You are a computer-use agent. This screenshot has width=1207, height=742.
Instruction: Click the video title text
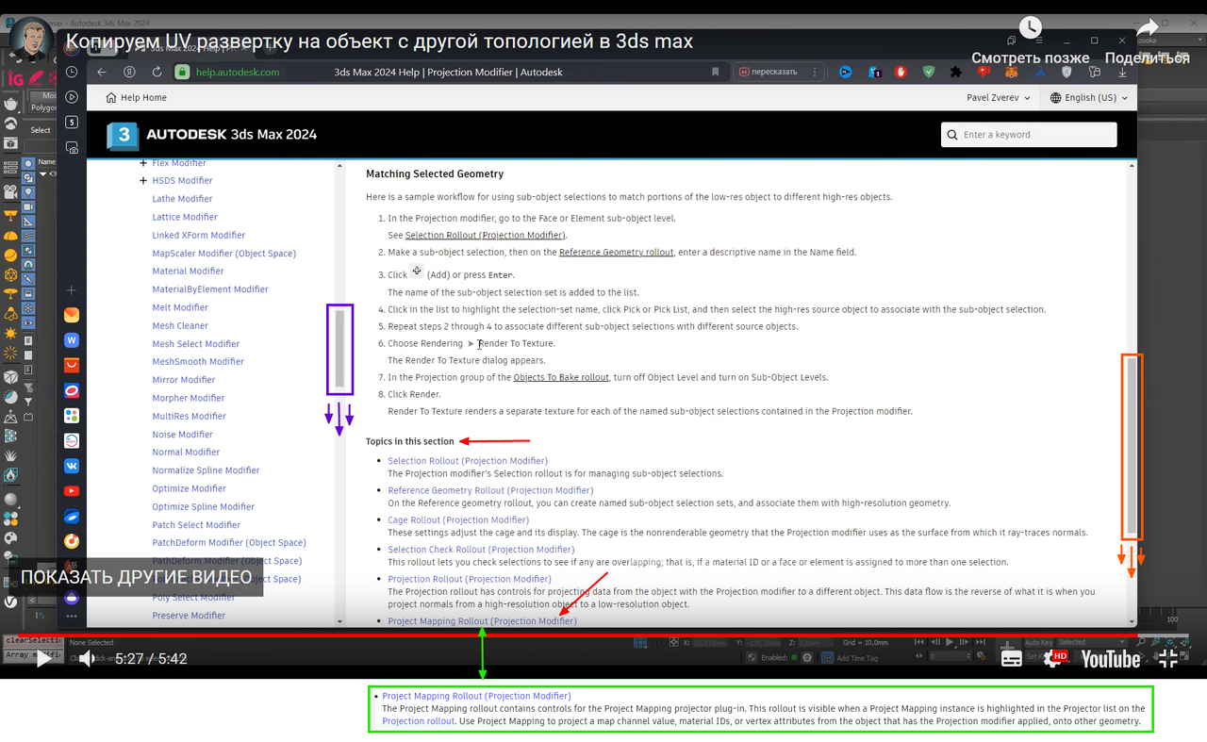pos(379,41)
